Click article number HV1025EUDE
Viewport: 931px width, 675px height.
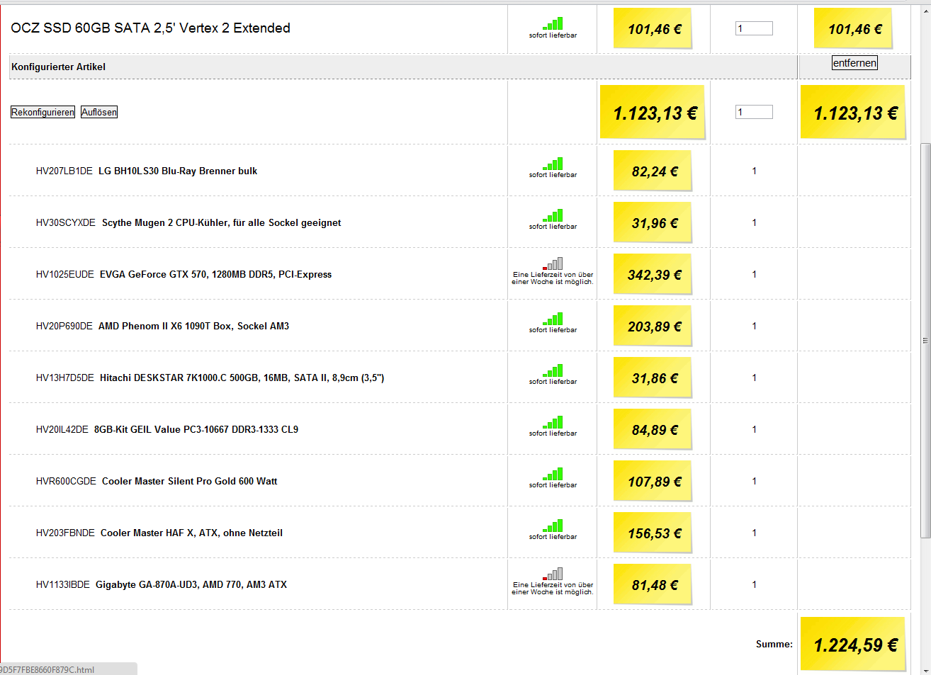coord(65,274)
